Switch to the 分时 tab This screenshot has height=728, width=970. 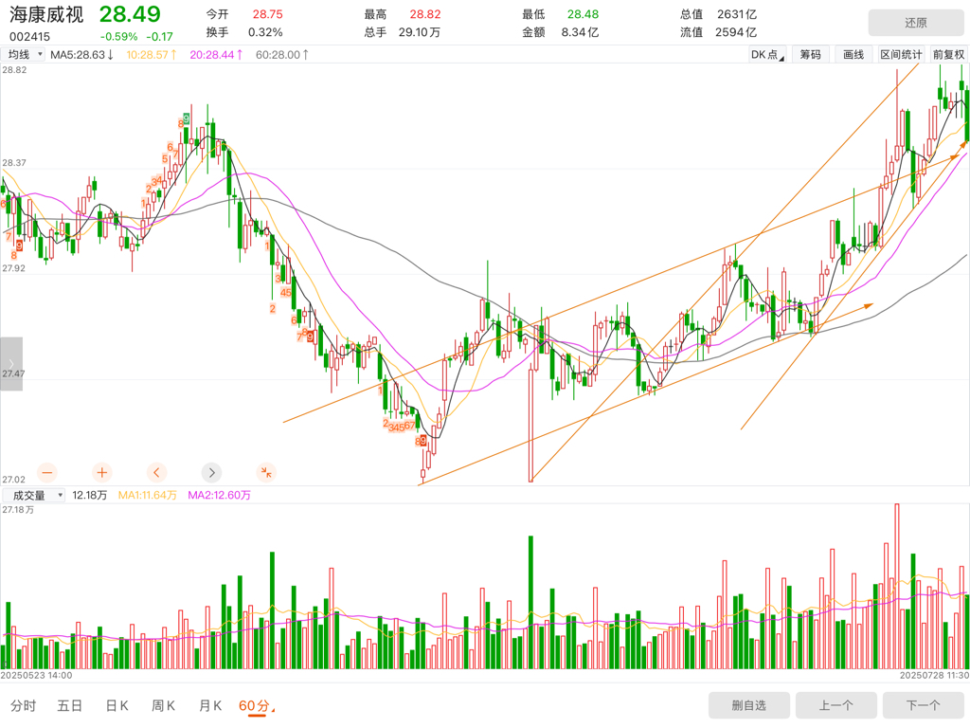coord(24,705)
